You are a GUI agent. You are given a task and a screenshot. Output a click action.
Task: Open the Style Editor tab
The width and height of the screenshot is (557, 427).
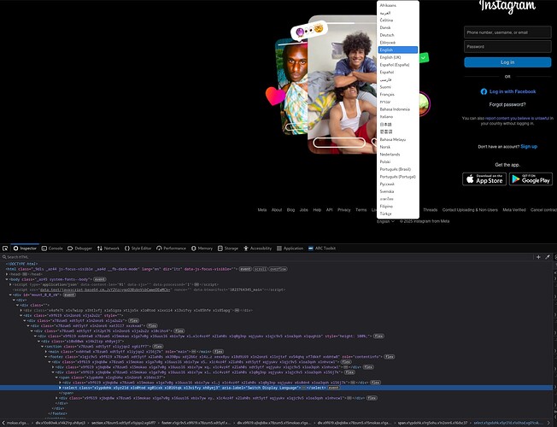(x=138, y=249)
